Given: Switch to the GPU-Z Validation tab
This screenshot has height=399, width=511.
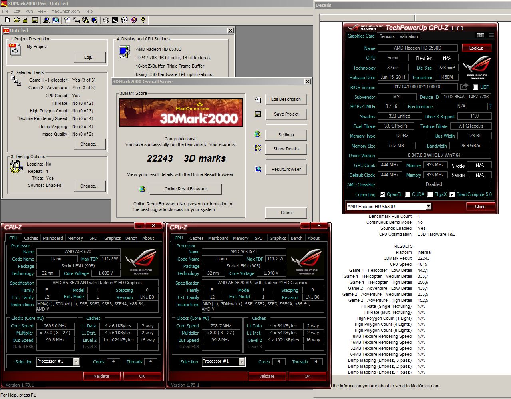Looking at the screenshot, I should point(408,36).
